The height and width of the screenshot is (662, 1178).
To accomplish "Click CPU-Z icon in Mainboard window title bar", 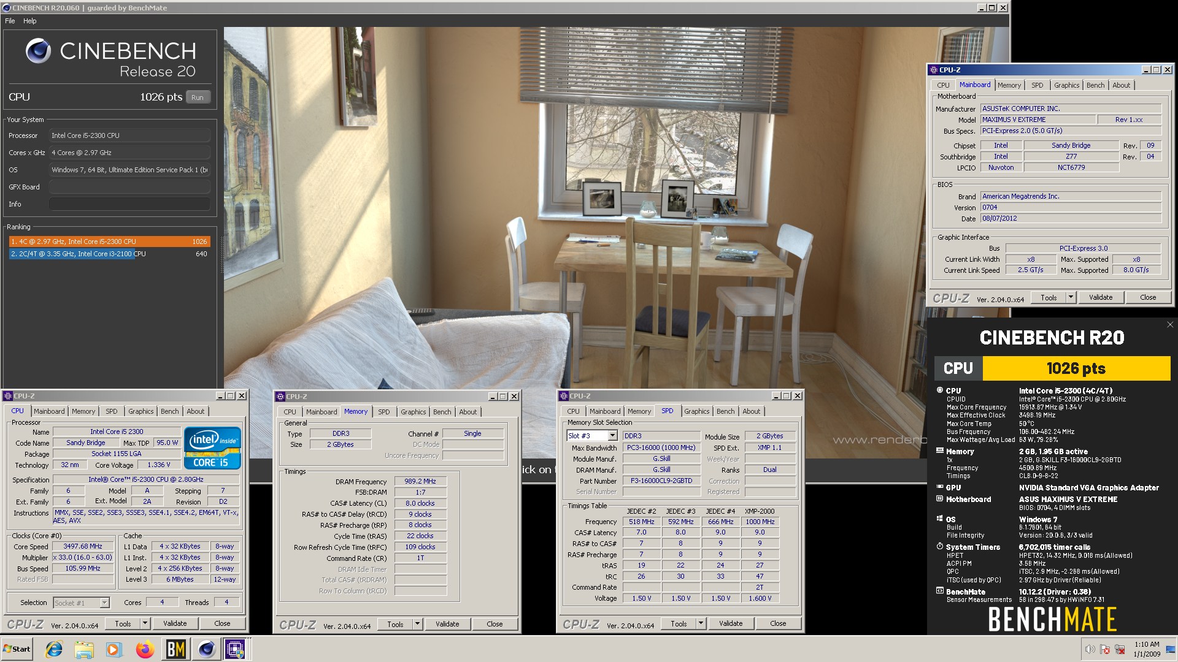I will [x=933, y=70].
